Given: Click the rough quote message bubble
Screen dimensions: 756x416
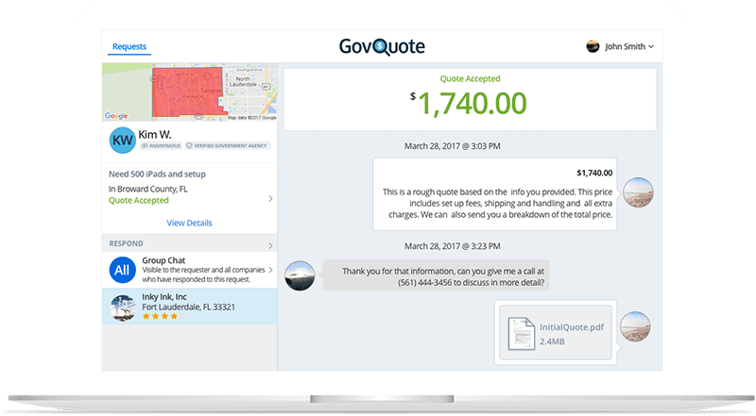Looking at the screenshot, I should (494, 194).
